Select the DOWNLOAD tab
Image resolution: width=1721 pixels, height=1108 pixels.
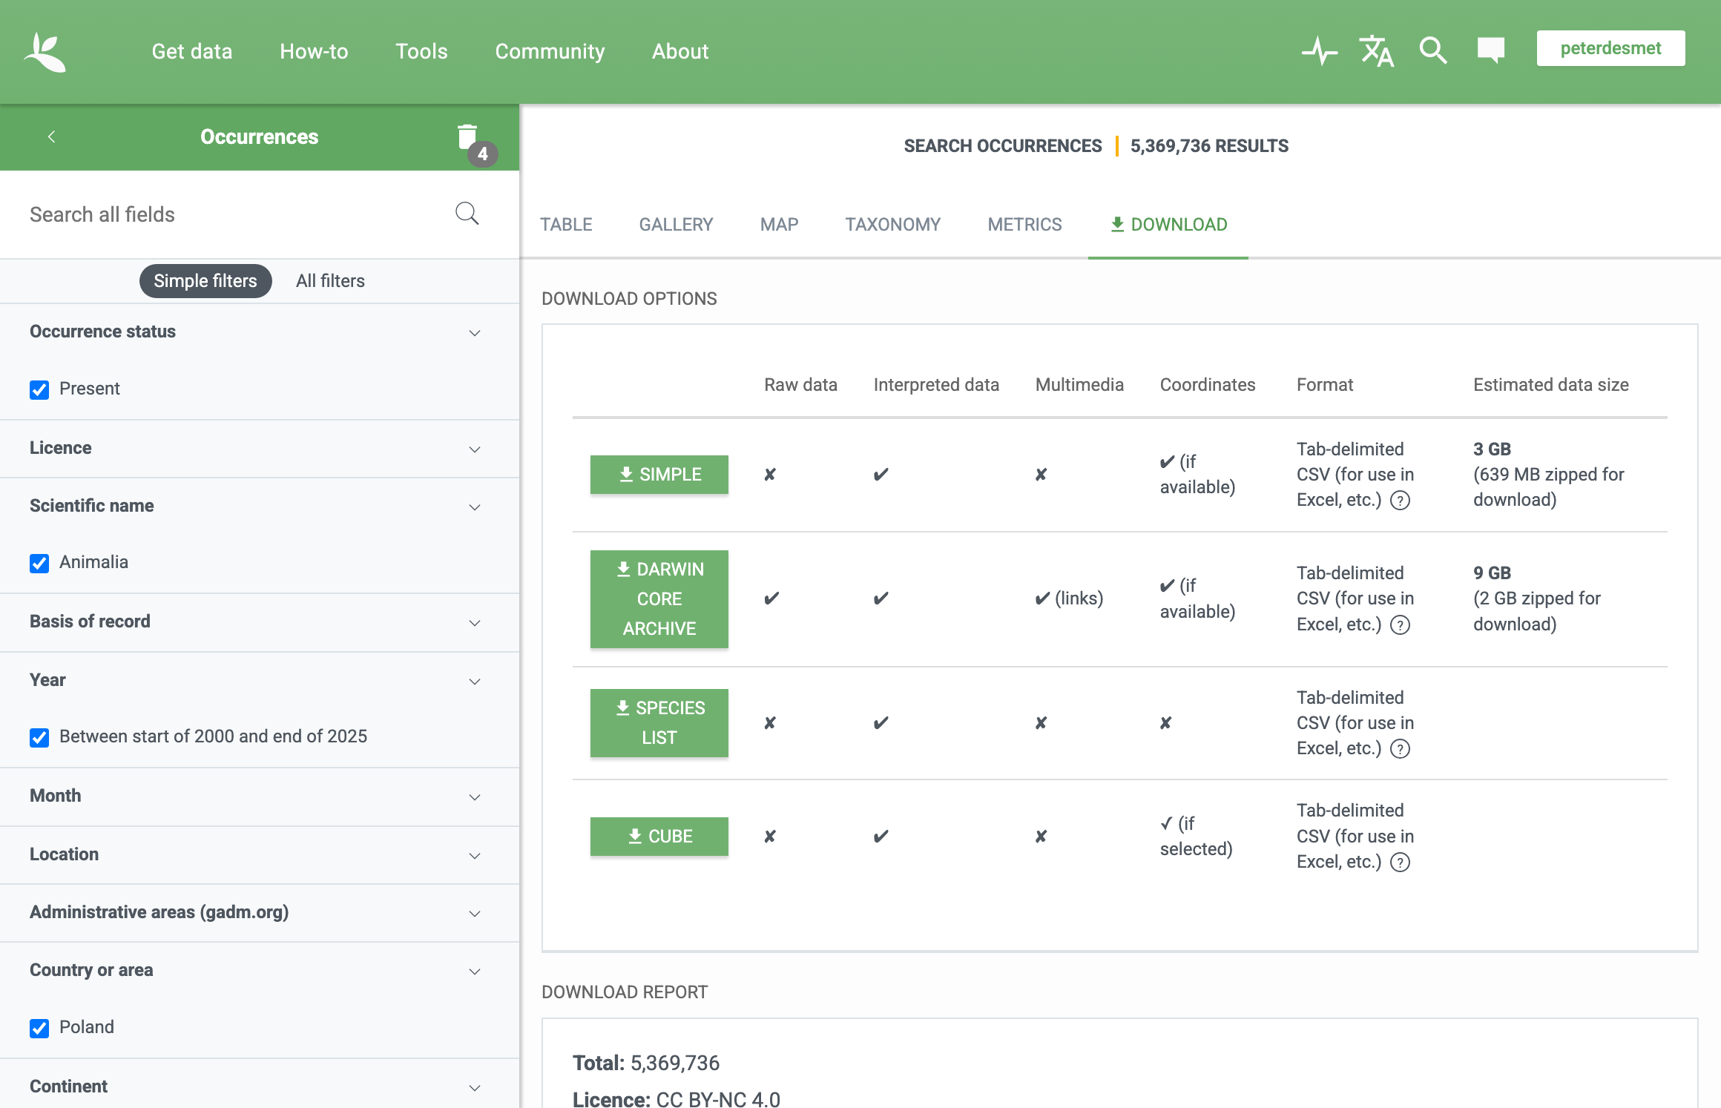1168,225
